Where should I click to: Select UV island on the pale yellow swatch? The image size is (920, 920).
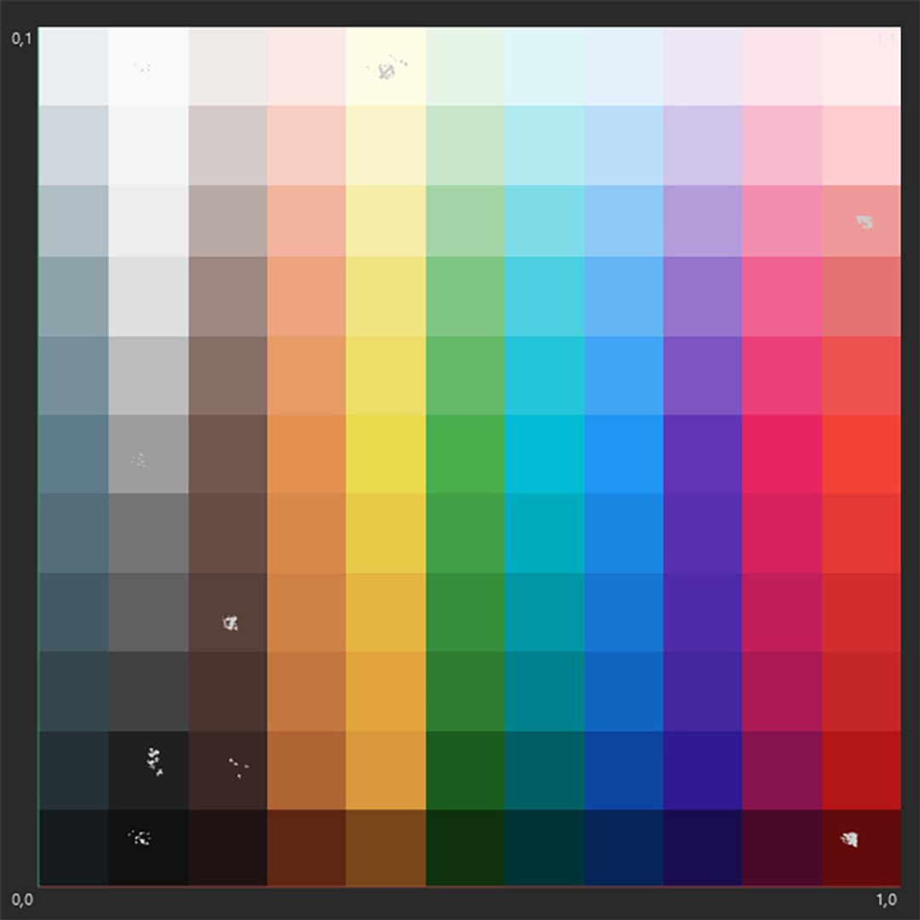pos(387,69)
